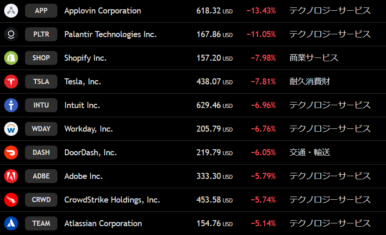Click the red Adobe logo icon
The width and height of the screenshot is (386, 235).
(11, 176)
